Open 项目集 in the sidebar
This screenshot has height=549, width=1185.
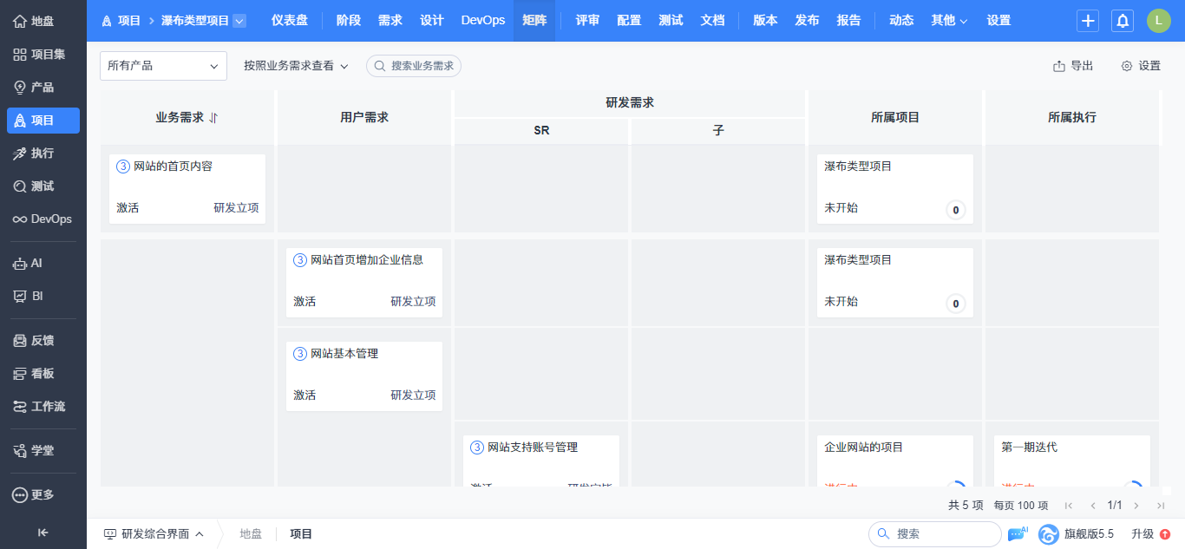click(43, 54)
